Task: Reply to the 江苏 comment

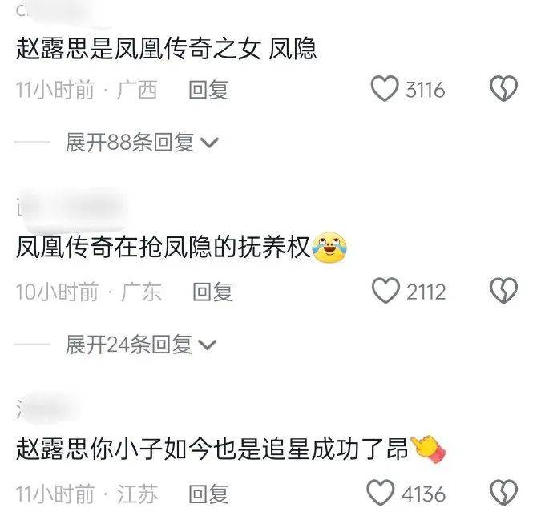Action: coord(209,494)
